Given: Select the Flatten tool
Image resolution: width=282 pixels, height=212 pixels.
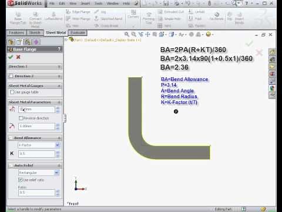Looking at the screenshot, I should [x=197, y=26].
